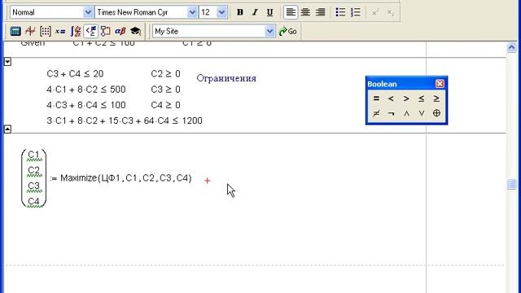The width and height of the screenshot is (521, 293).
Task: Open the Programming toolbar
Action: 105,31
